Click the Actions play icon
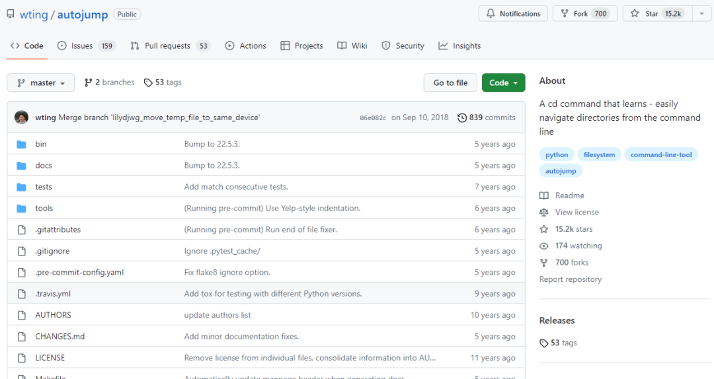Screen dimensions: 714x379 230,46
